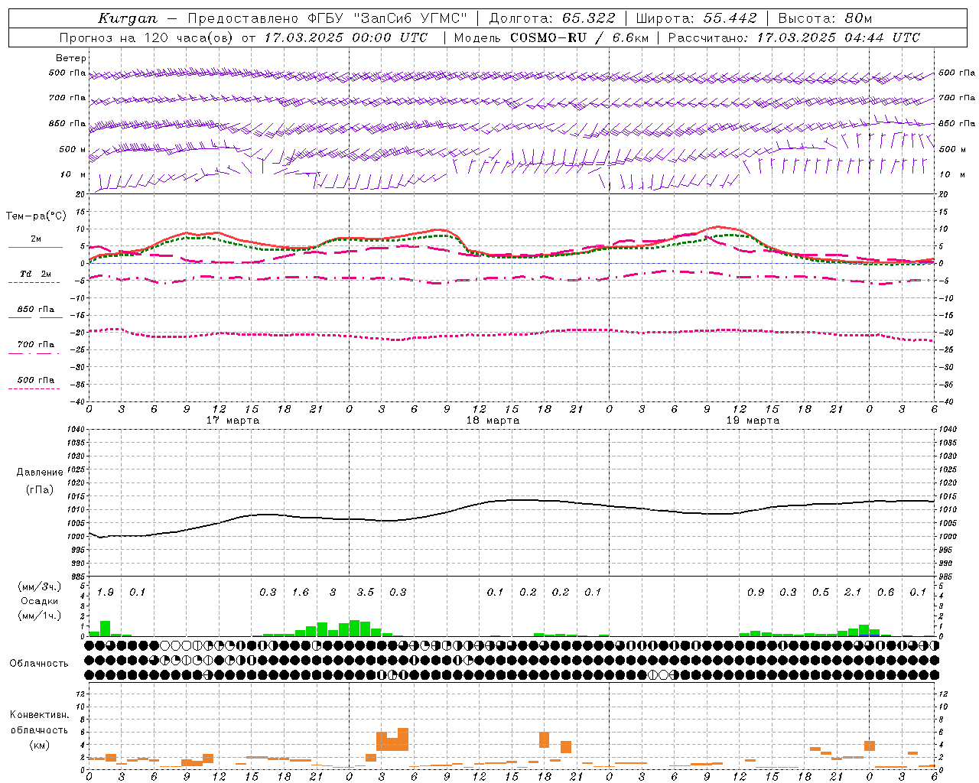Screen dimensions: 979x783
Task: Click the 'Td 2м' dew point legend entry
Action: coord(36,274)
